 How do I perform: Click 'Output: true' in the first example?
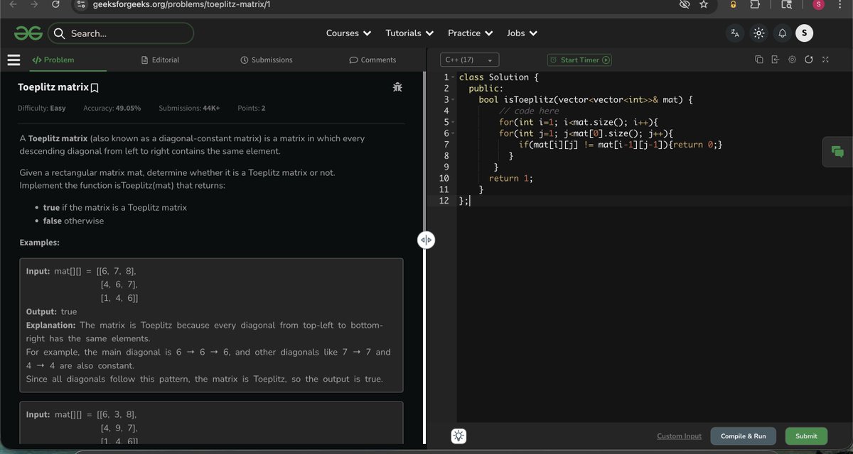(x=51, y=311)
